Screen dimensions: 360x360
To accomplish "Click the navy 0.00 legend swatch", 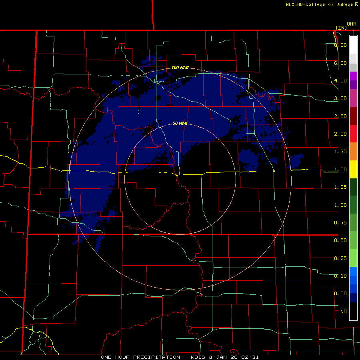I will [353, 298].
